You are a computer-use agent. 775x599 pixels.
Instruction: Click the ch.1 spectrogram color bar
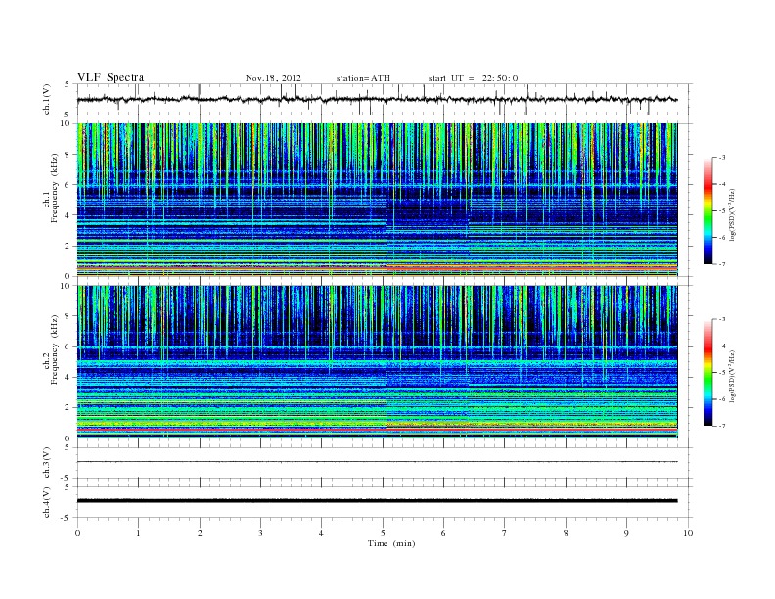point(707,210)
